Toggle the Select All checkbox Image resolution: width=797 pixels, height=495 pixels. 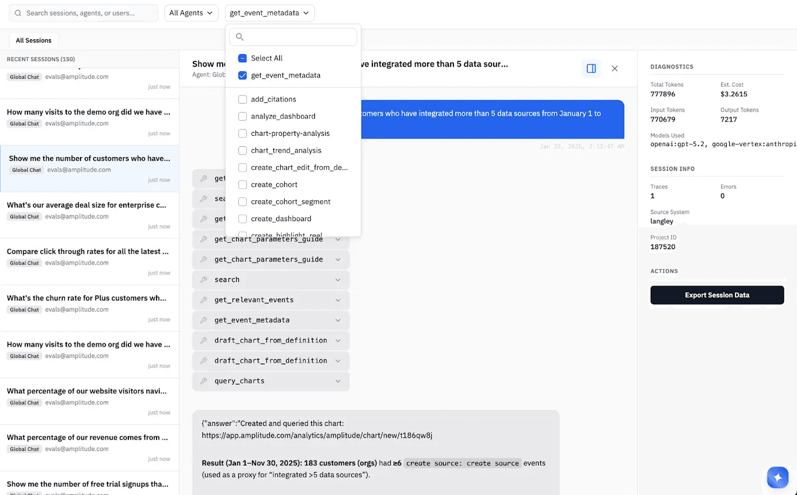click(x=242, y=58)
